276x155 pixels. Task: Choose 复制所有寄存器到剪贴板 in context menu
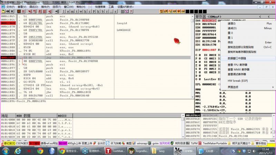(x=248, y=52)
